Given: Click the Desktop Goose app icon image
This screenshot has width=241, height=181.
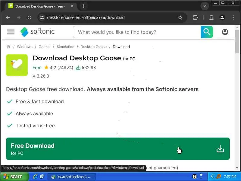Looking at the screenshot, I should tap(17, 65).
